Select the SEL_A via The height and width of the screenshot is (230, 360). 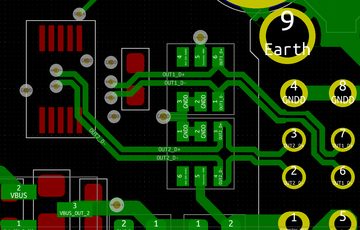tap(79, 14)
